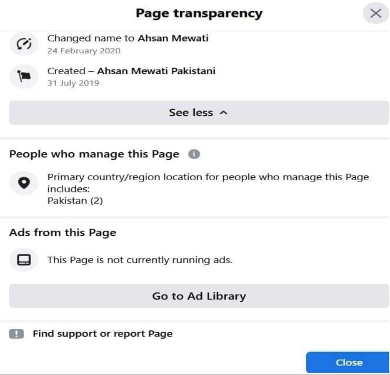This screenshot has width=390, height=375.
Task: Click the People who manage this Page heading
Action: (94, 154)
